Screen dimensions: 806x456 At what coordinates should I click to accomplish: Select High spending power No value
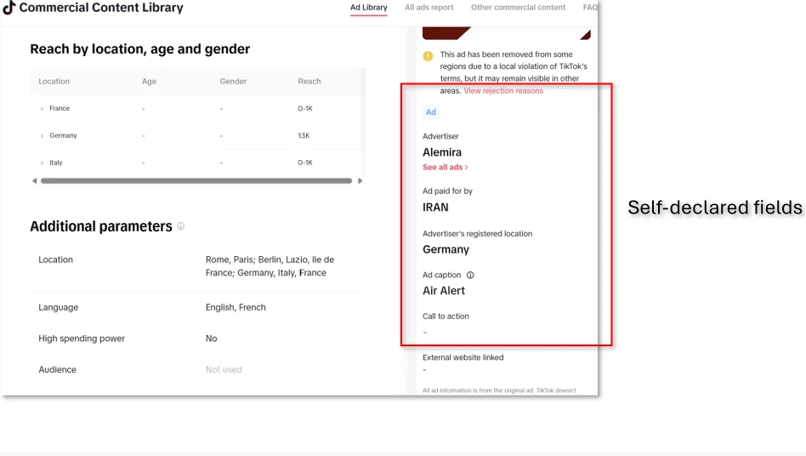tap(211, 339)
